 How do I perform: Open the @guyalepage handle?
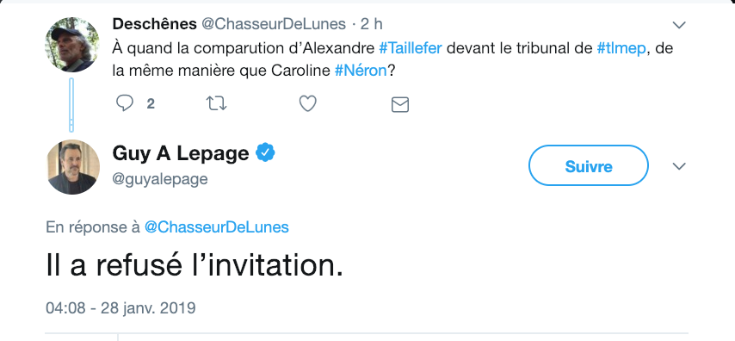coord(160,179)
